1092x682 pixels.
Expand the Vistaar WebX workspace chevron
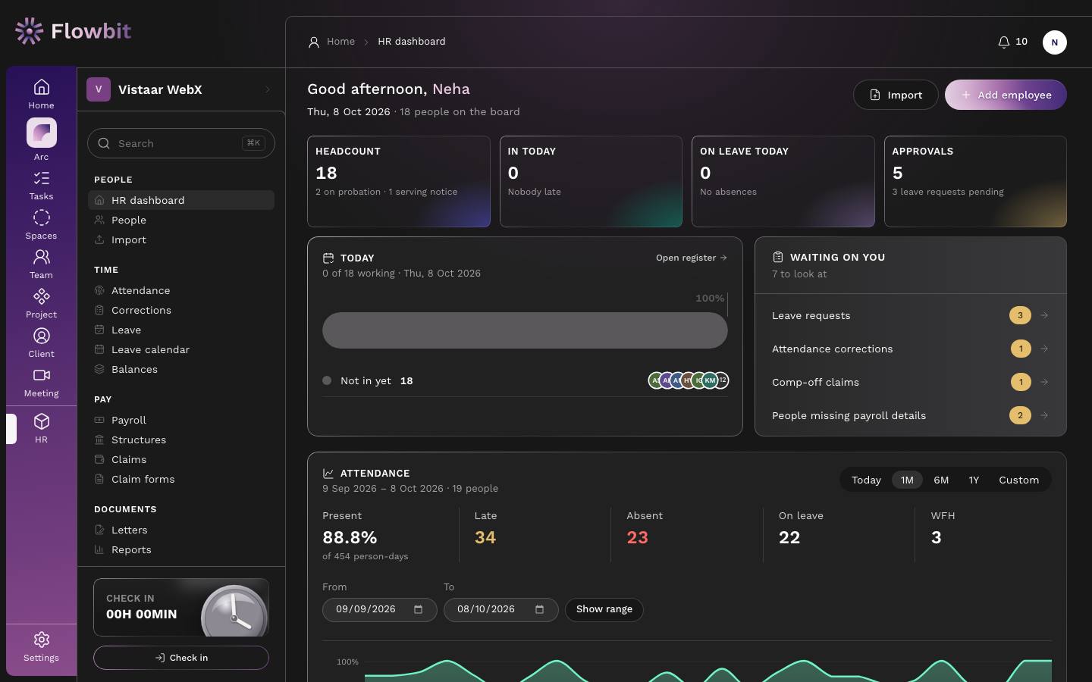(x=267, y=89)
